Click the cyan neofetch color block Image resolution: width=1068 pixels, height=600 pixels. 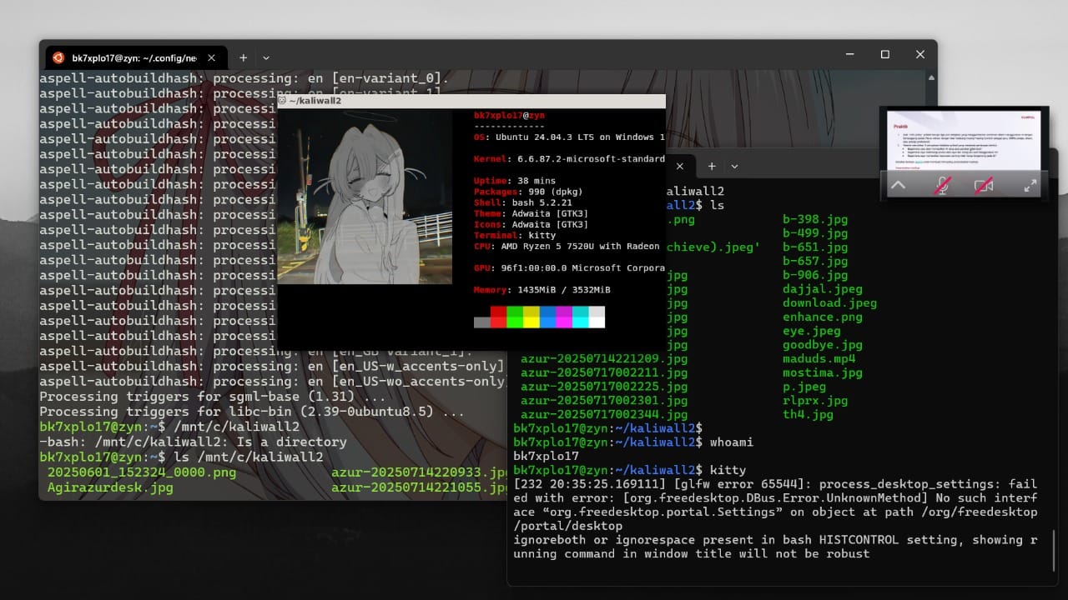[580, 317]
